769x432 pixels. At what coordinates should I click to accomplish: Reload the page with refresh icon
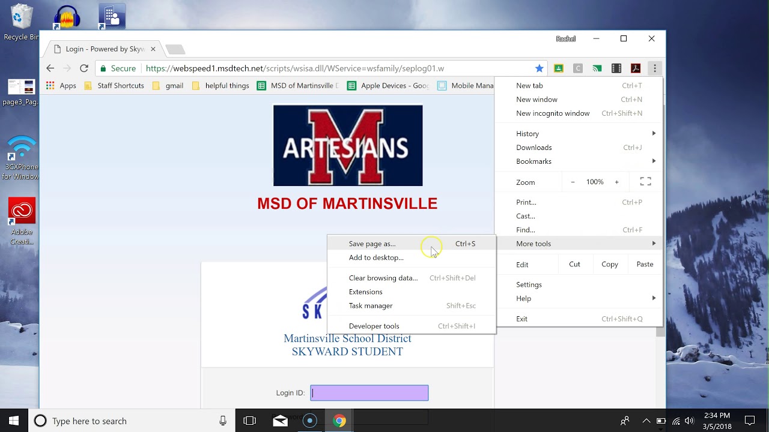pyautogui.click(x=84, y=68)
